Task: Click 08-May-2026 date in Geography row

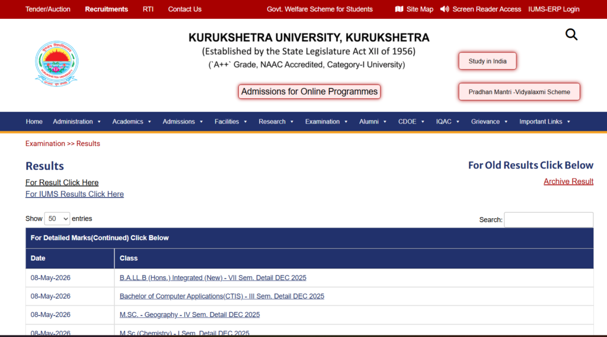Action: tap(50, 315)
